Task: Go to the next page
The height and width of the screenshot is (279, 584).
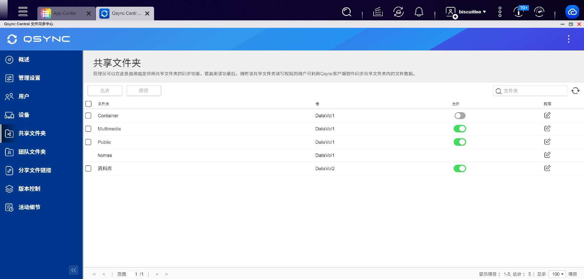Action: [x=157, y=274]
